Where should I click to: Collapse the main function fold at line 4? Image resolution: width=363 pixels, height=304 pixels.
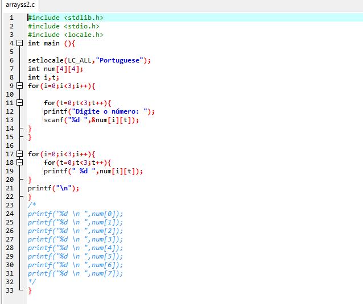pos(20,43)
